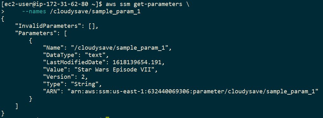This screenshot has height=118, width=323.
Task: Click the Name value "/cloudysave/sample_param_1"
Action: click(120, 48)
